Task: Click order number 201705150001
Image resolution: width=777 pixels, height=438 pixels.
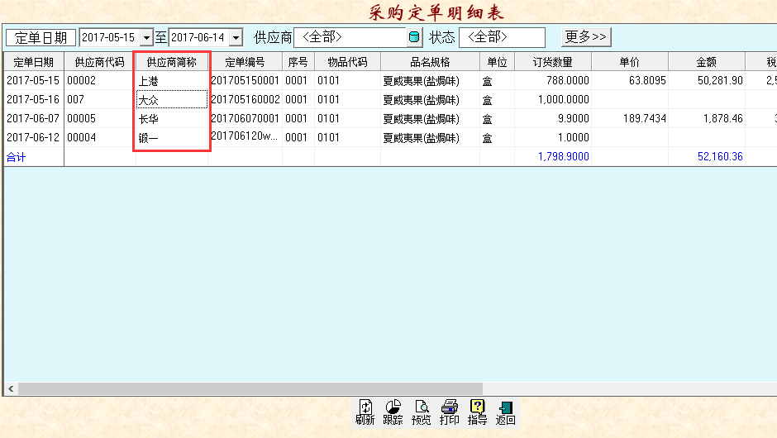Action: [245, 80]
